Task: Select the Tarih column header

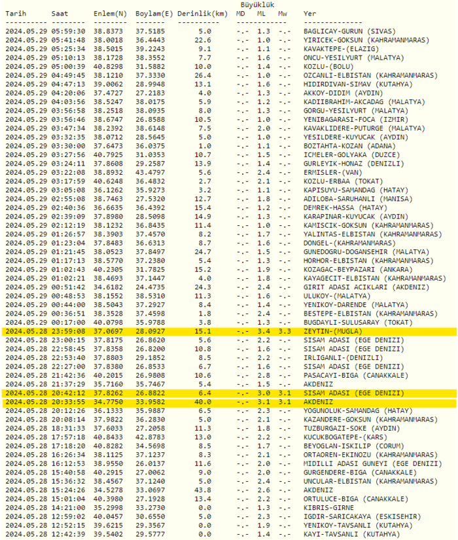Action: click(16, 14)
